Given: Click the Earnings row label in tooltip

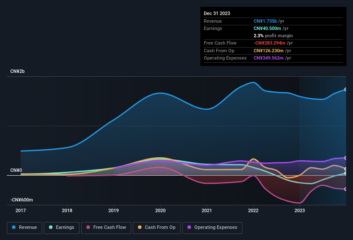Looking at the screenshot, I should click(x=213, y=28).
